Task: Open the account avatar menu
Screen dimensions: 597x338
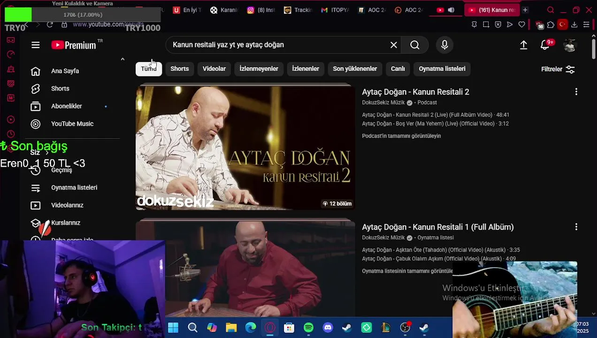Action: point(570,45)
